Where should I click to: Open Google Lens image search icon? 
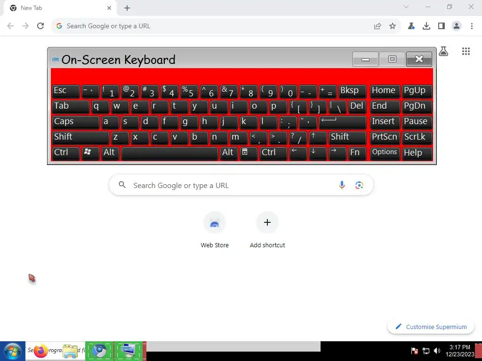(359, 185)
